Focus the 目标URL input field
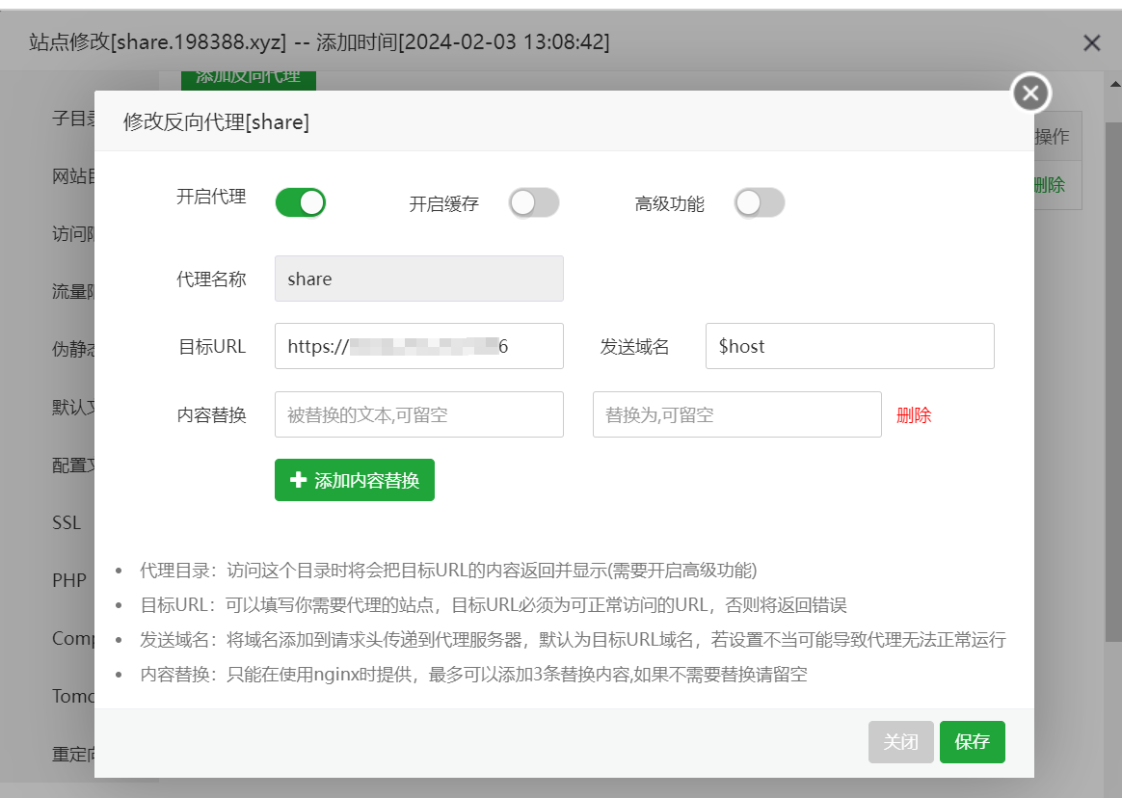The image size is (1122, 798). point(418,346)
